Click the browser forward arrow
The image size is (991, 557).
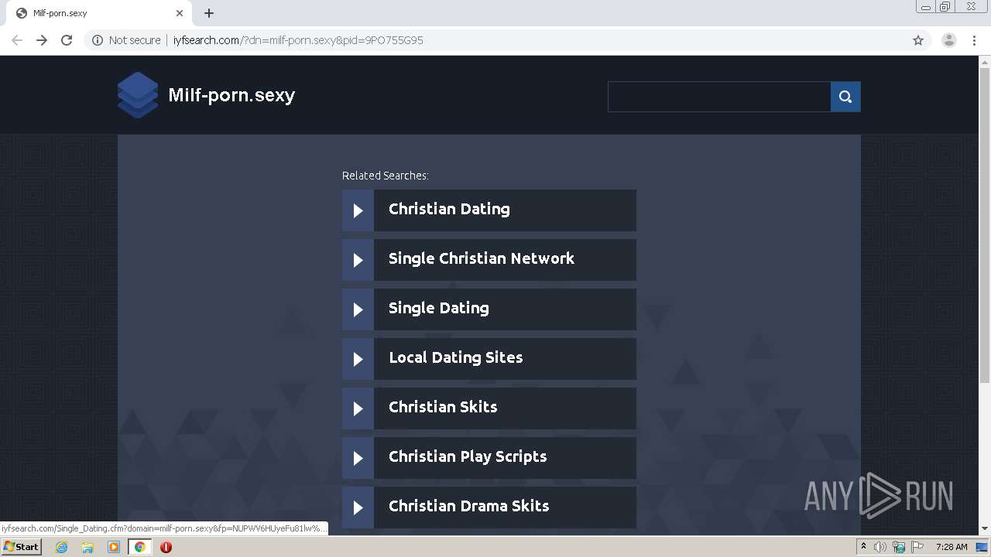42,40
